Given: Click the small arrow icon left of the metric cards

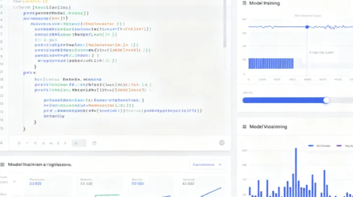Looking at the screenshot, I should coord(14,181).
